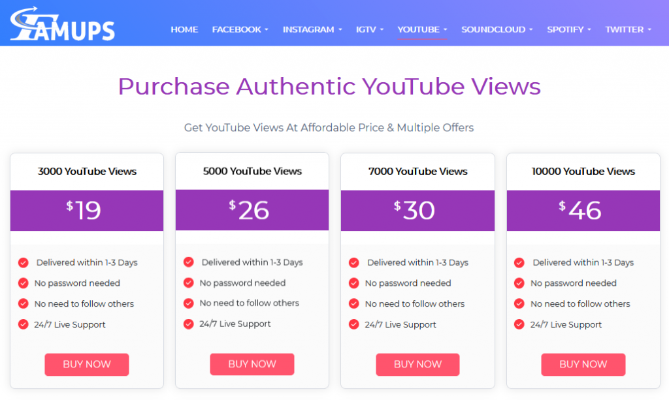669x400 pixels.
Task: Go to the HOME menu item
Action: 184,29
